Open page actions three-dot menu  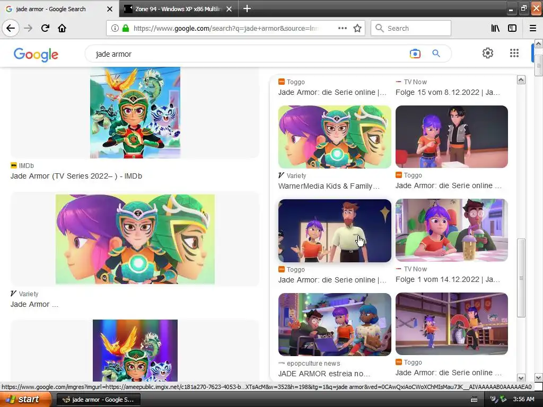coord(342,28)
